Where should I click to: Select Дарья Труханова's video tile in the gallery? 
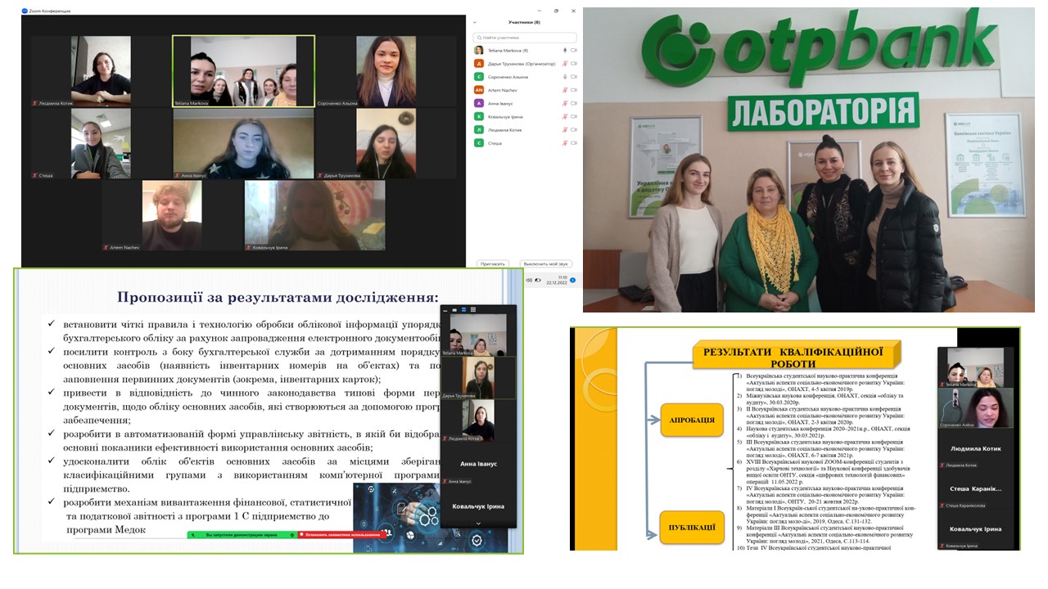pos(386,144)
